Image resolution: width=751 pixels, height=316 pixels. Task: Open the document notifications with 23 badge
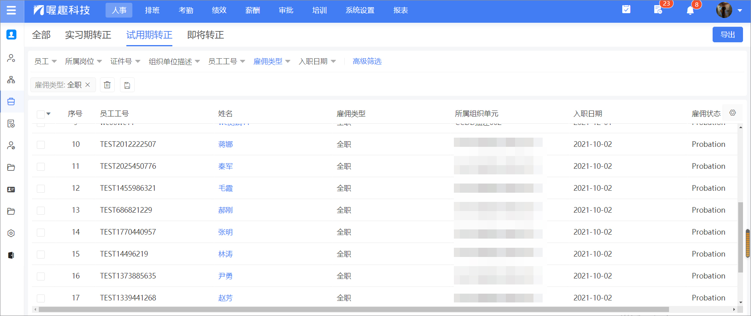click(x=658, y=10)
